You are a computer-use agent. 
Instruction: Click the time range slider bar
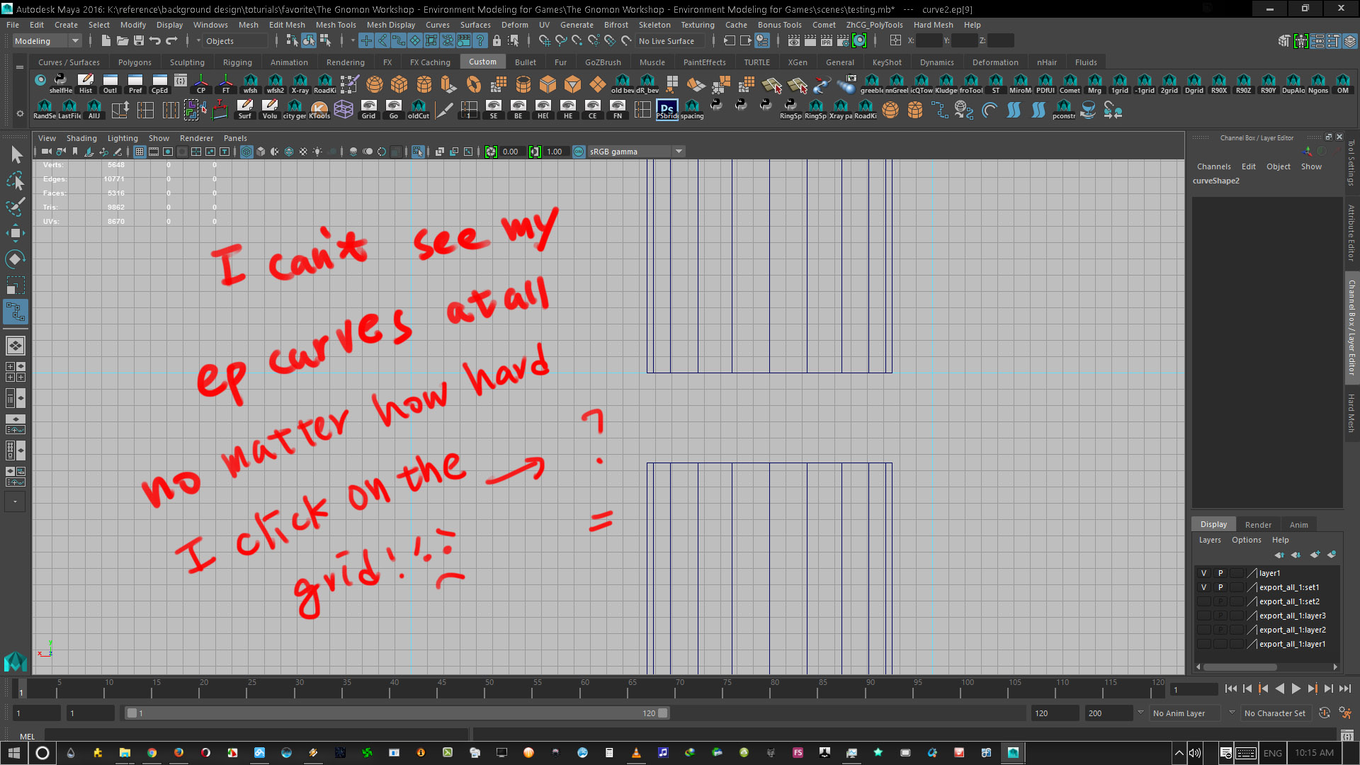397,713
